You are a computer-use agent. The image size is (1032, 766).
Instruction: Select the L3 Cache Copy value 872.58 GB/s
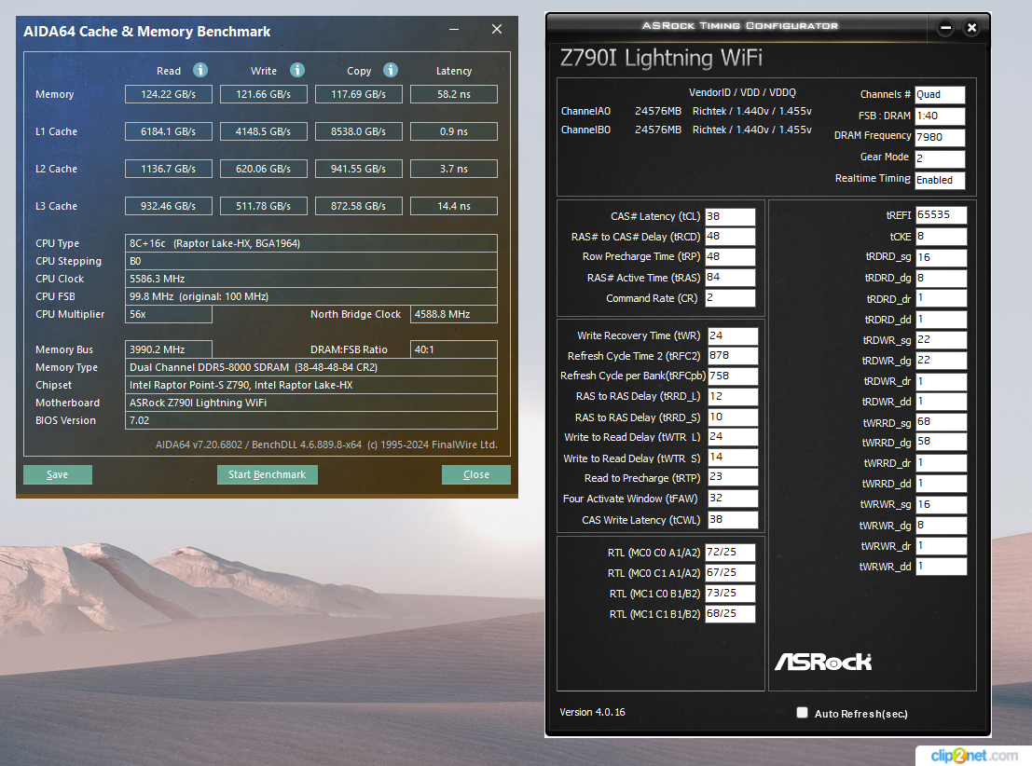[x=359, y=206]
